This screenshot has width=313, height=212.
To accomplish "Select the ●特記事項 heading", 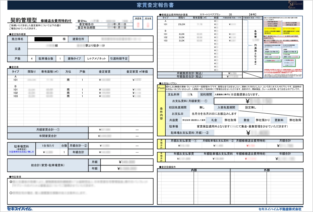I will [15, 177].
